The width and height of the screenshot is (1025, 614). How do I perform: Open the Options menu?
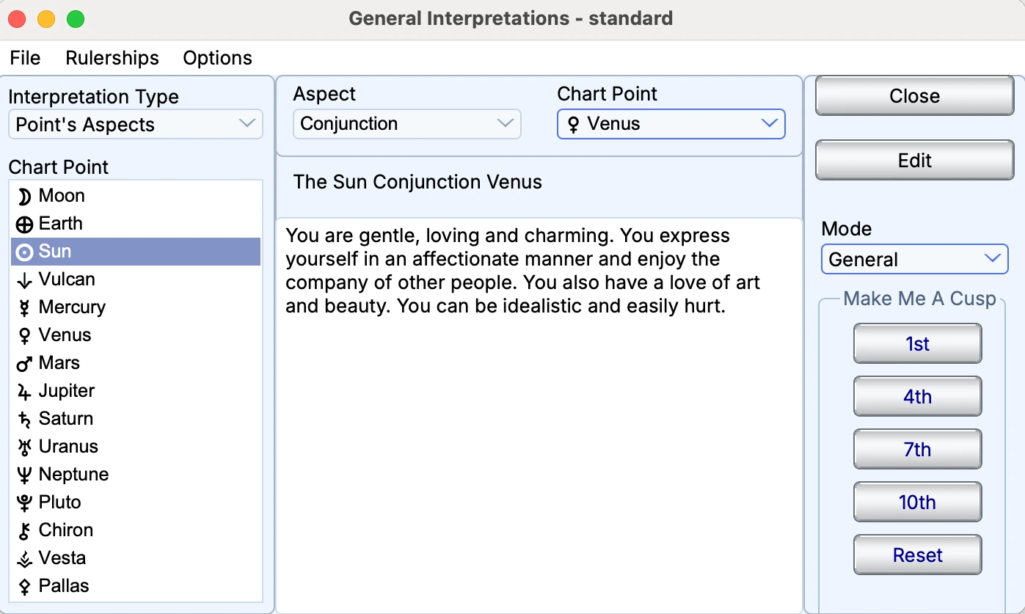point(218,58)
